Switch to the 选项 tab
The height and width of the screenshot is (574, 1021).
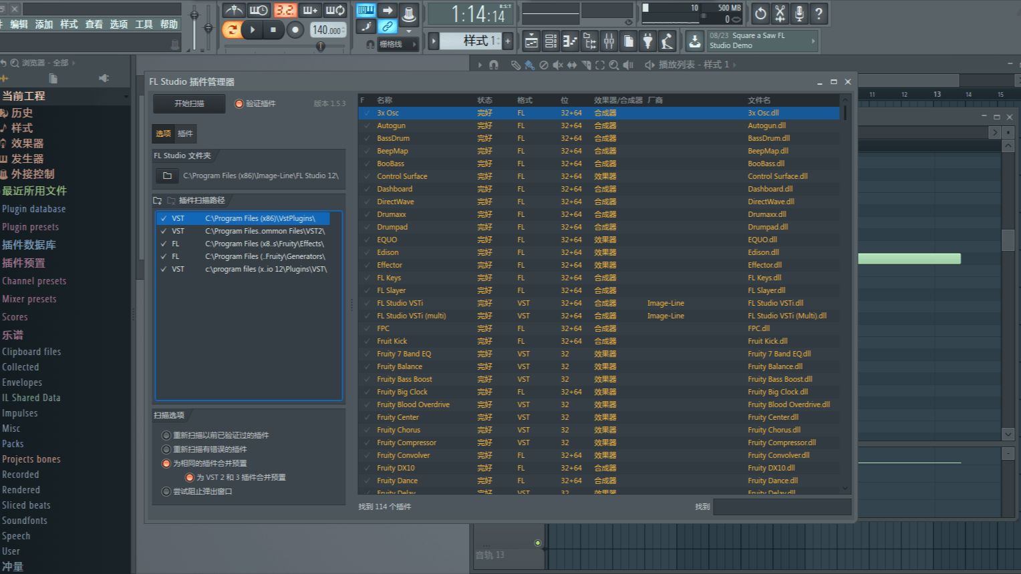[163, 133]
